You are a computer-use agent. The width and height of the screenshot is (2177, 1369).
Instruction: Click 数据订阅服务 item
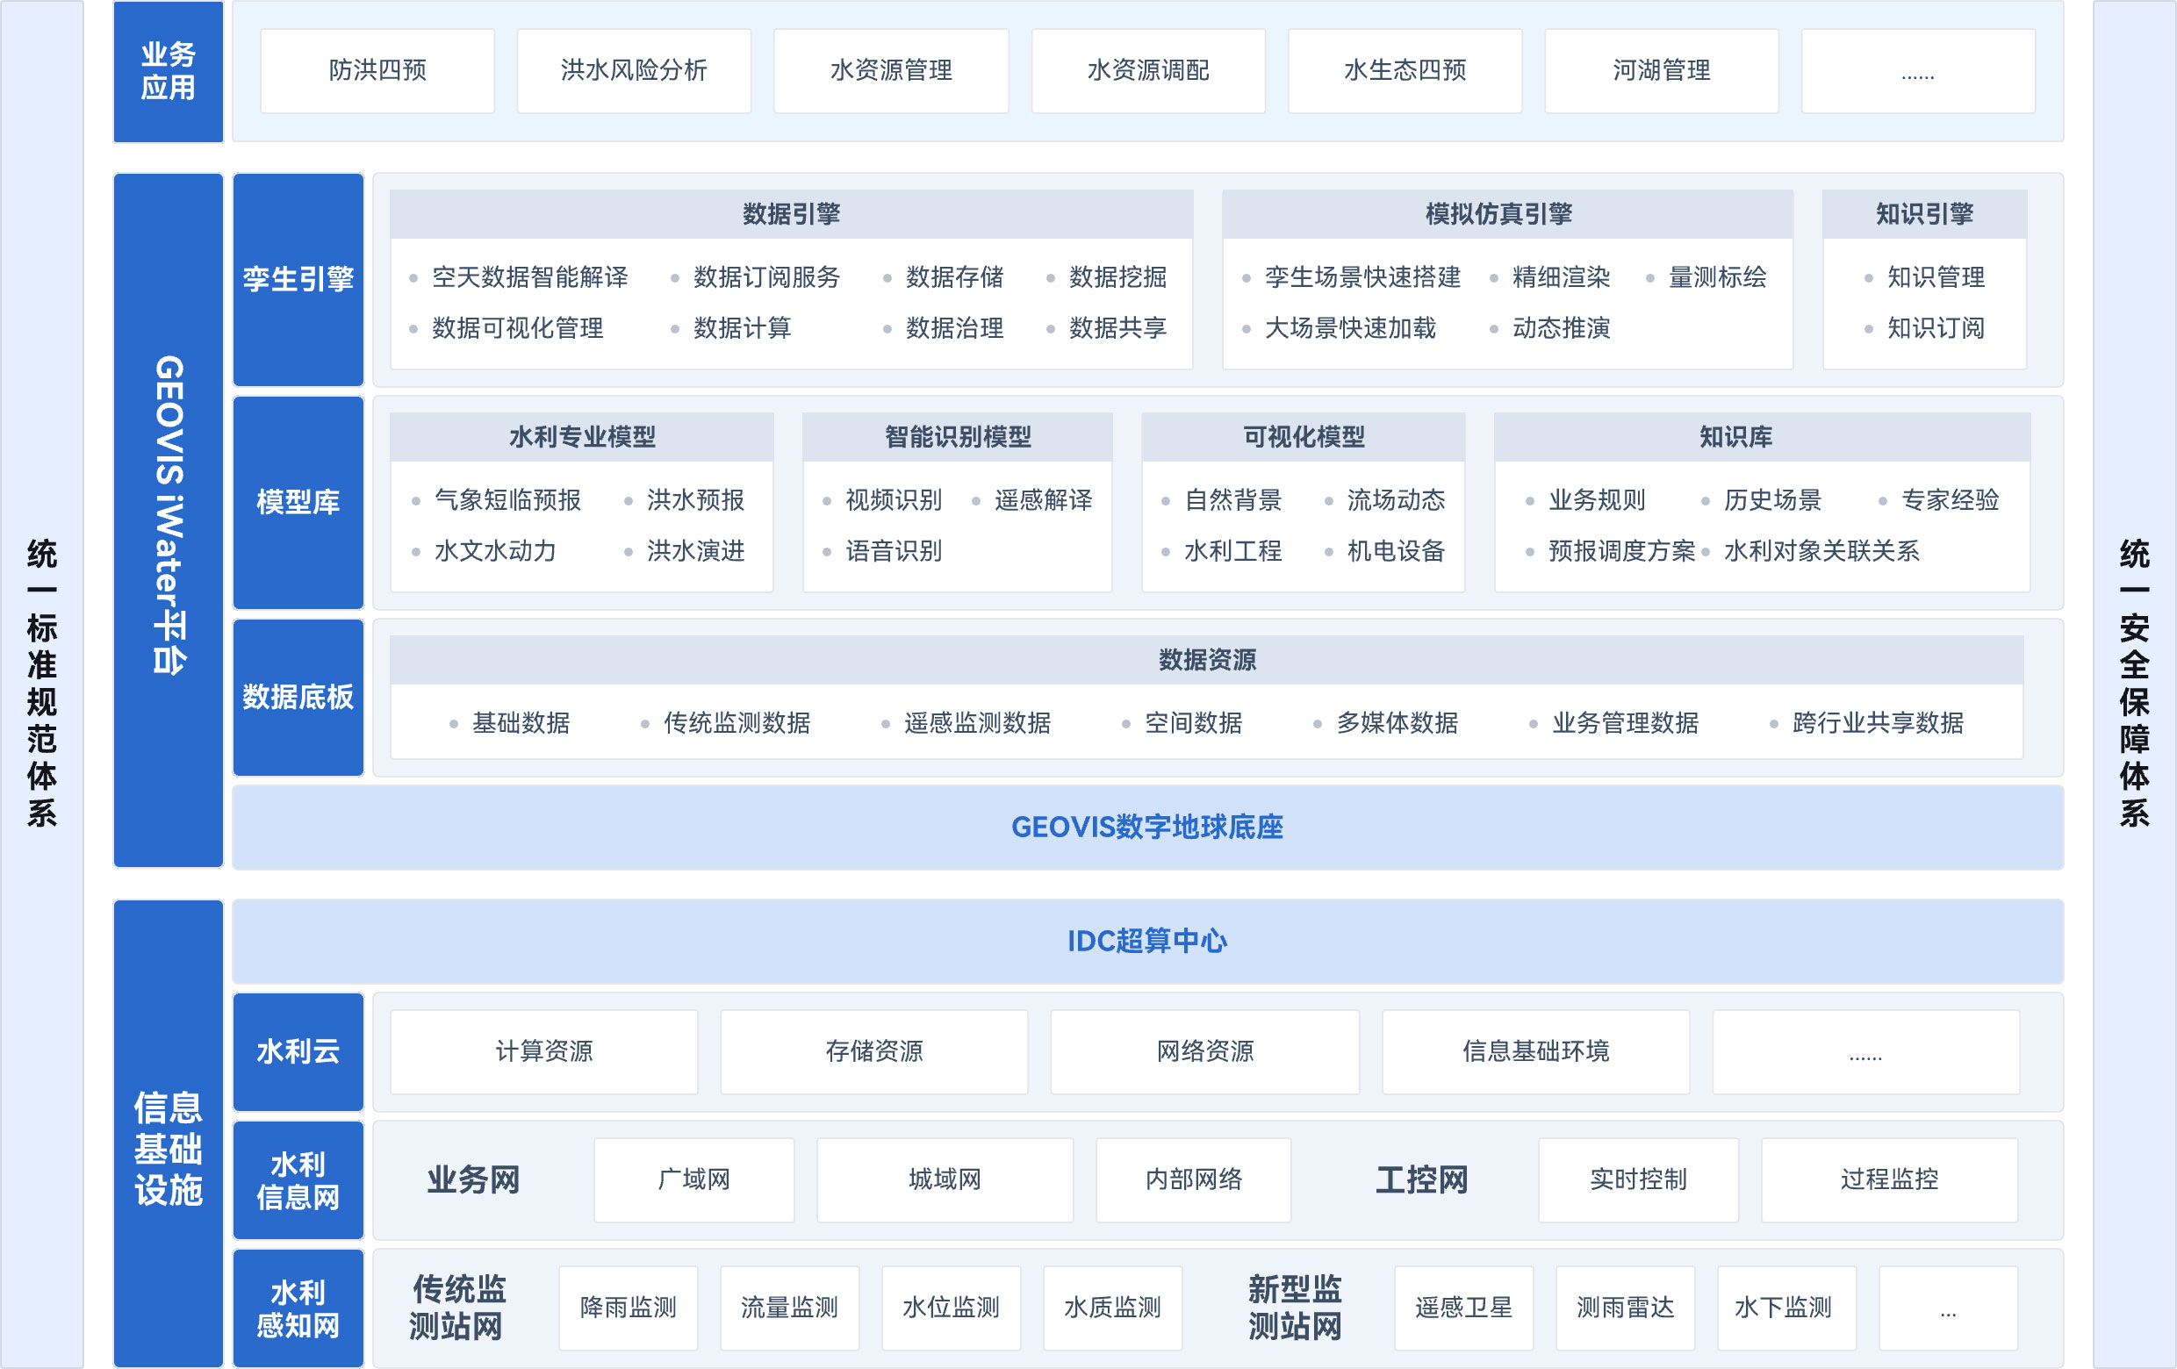(x=766, y=277)
